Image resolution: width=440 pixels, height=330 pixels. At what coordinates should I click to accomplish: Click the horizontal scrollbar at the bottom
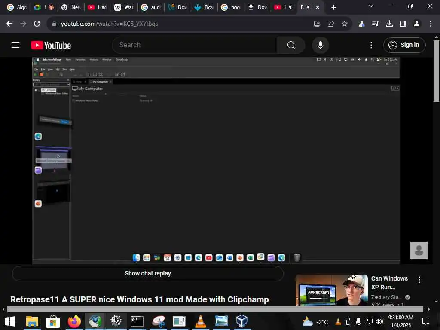215,309
